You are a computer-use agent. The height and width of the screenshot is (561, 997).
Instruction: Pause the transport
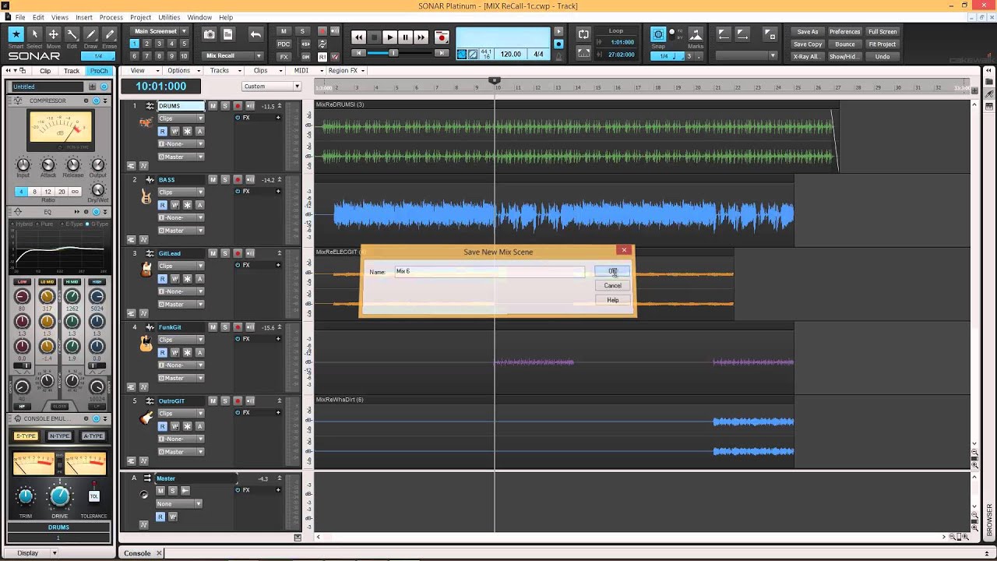coord(405,37)
